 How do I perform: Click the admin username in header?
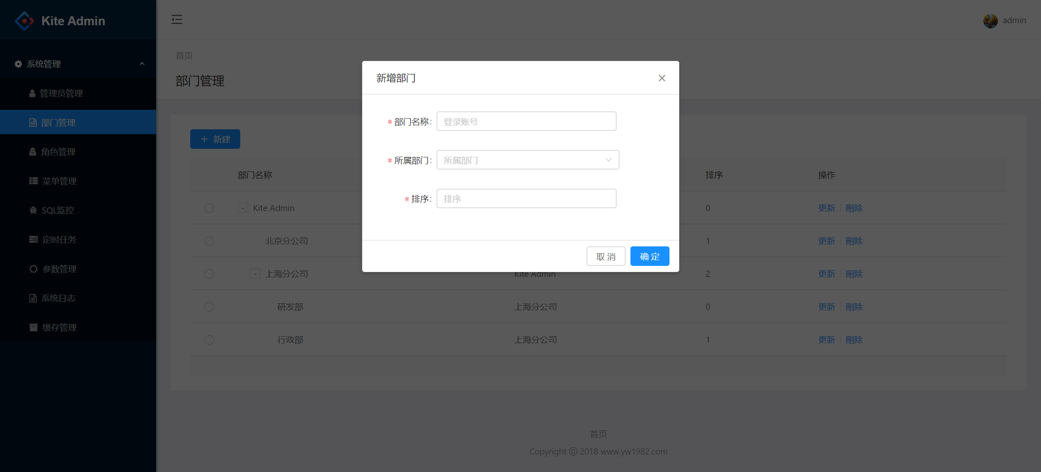click(x=1014, y=20)
